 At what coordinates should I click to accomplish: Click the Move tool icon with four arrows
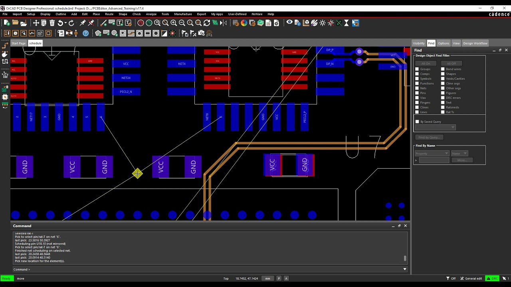pyautogui.click(x=36, y=23)
